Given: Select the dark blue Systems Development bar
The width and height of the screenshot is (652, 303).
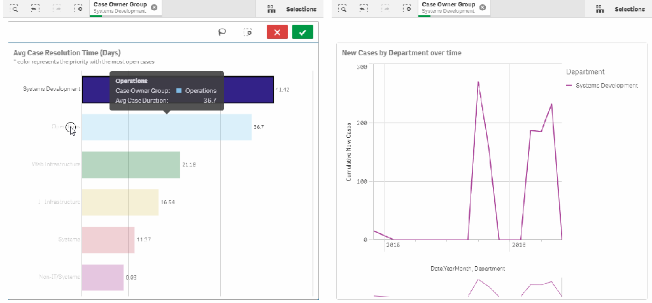Looking at the screenshot, I should (178, 90).
